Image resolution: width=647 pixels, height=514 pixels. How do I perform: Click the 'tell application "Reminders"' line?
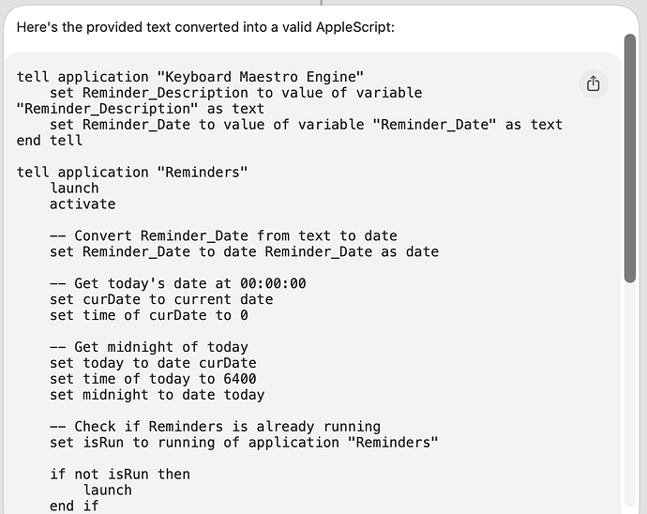point(132,172)
